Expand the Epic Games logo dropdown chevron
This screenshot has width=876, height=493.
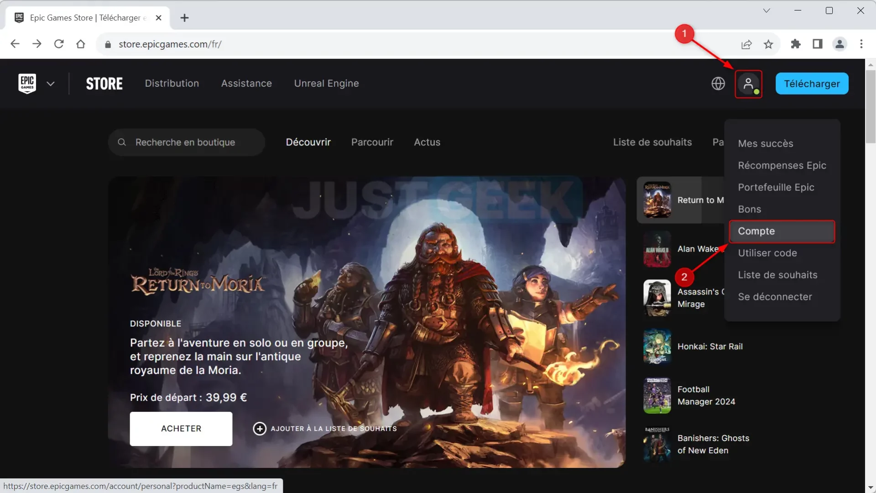click(51, 84)
